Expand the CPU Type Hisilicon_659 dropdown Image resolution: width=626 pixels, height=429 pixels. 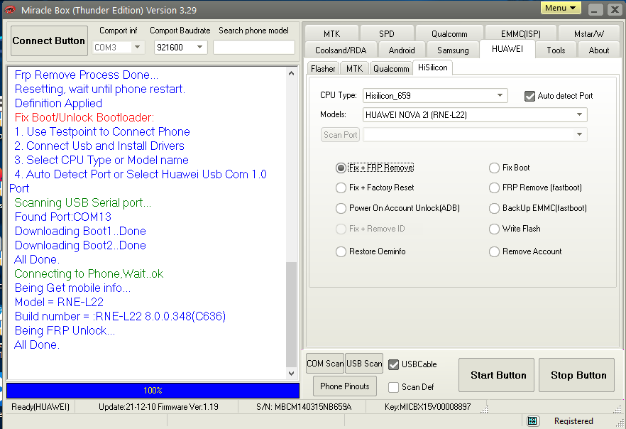tap(500, 95)
